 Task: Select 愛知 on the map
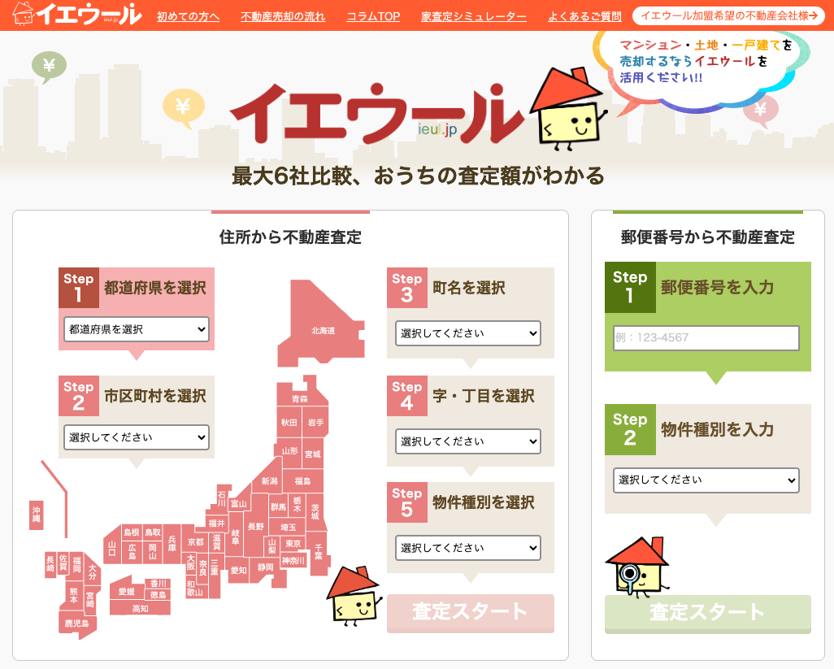click(x=239, y=570)
